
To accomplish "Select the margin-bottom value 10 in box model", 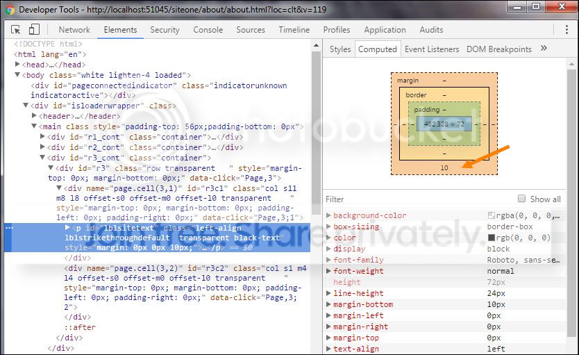I will pos(444,167).
